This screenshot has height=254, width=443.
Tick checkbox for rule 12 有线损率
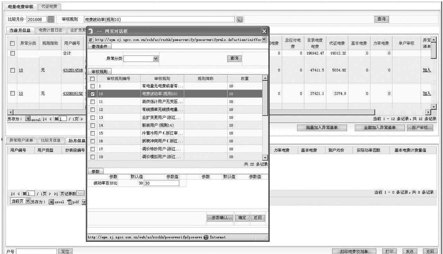pos(93,109)
